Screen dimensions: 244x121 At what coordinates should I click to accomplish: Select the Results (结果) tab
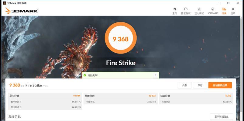click(x=224, y=11)
